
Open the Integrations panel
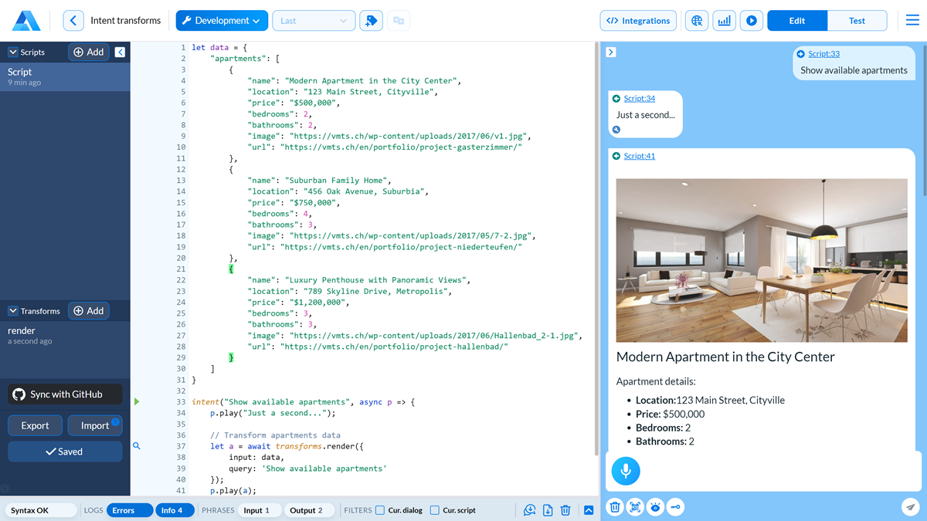(638, 20)
